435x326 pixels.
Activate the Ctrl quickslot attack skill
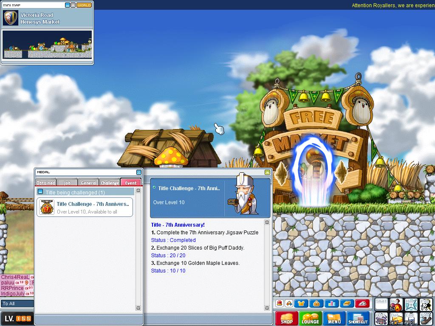pyautogui.click(x=381, y=318)
